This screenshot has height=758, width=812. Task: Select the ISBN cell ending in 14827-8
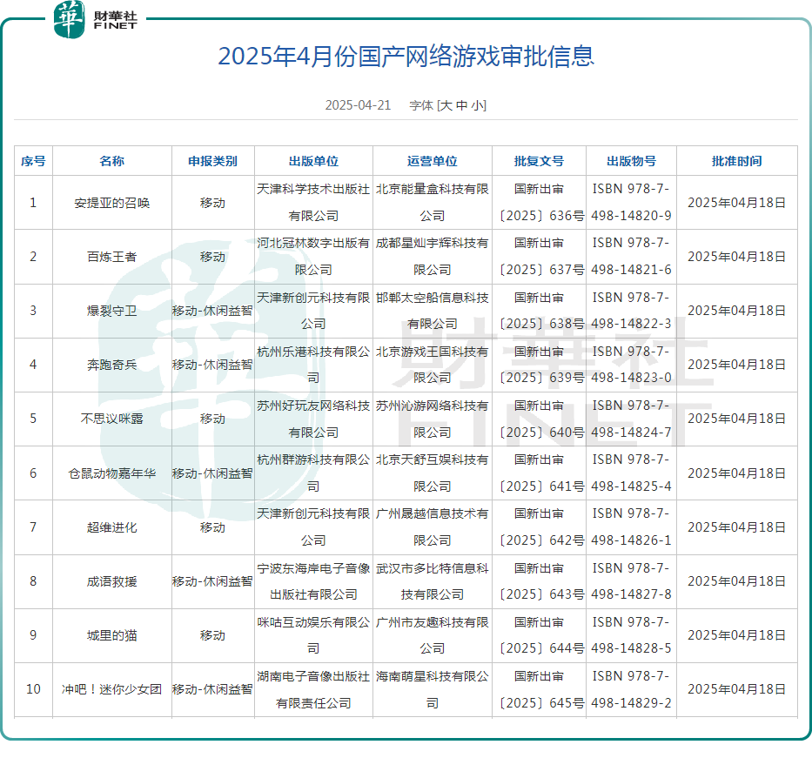(631, 581)
